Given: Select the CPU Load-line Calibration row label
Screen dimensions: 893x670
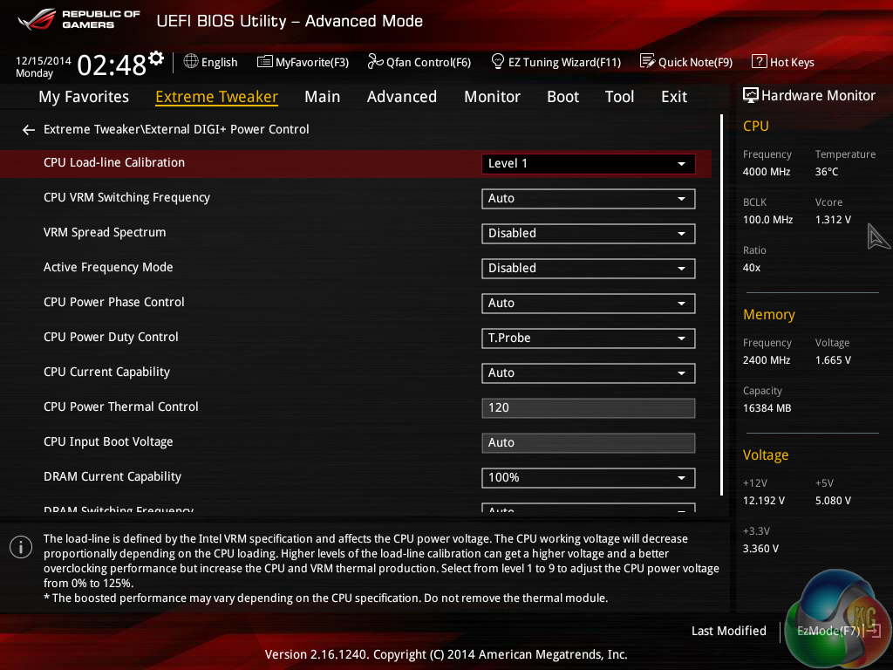Looking at the screenshot, I should point(114,162).
